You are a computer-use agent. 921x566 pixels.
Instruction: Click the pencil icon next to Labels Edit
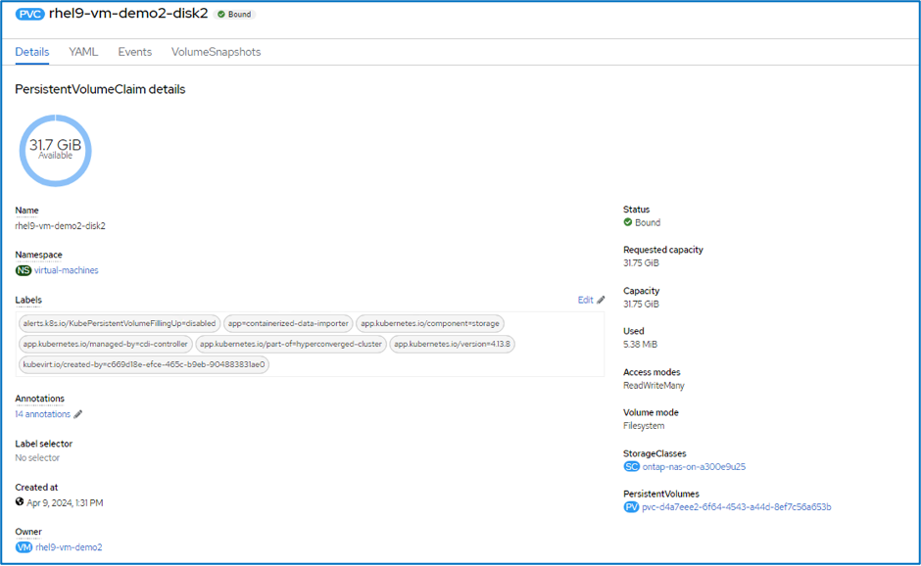[601, 301]
